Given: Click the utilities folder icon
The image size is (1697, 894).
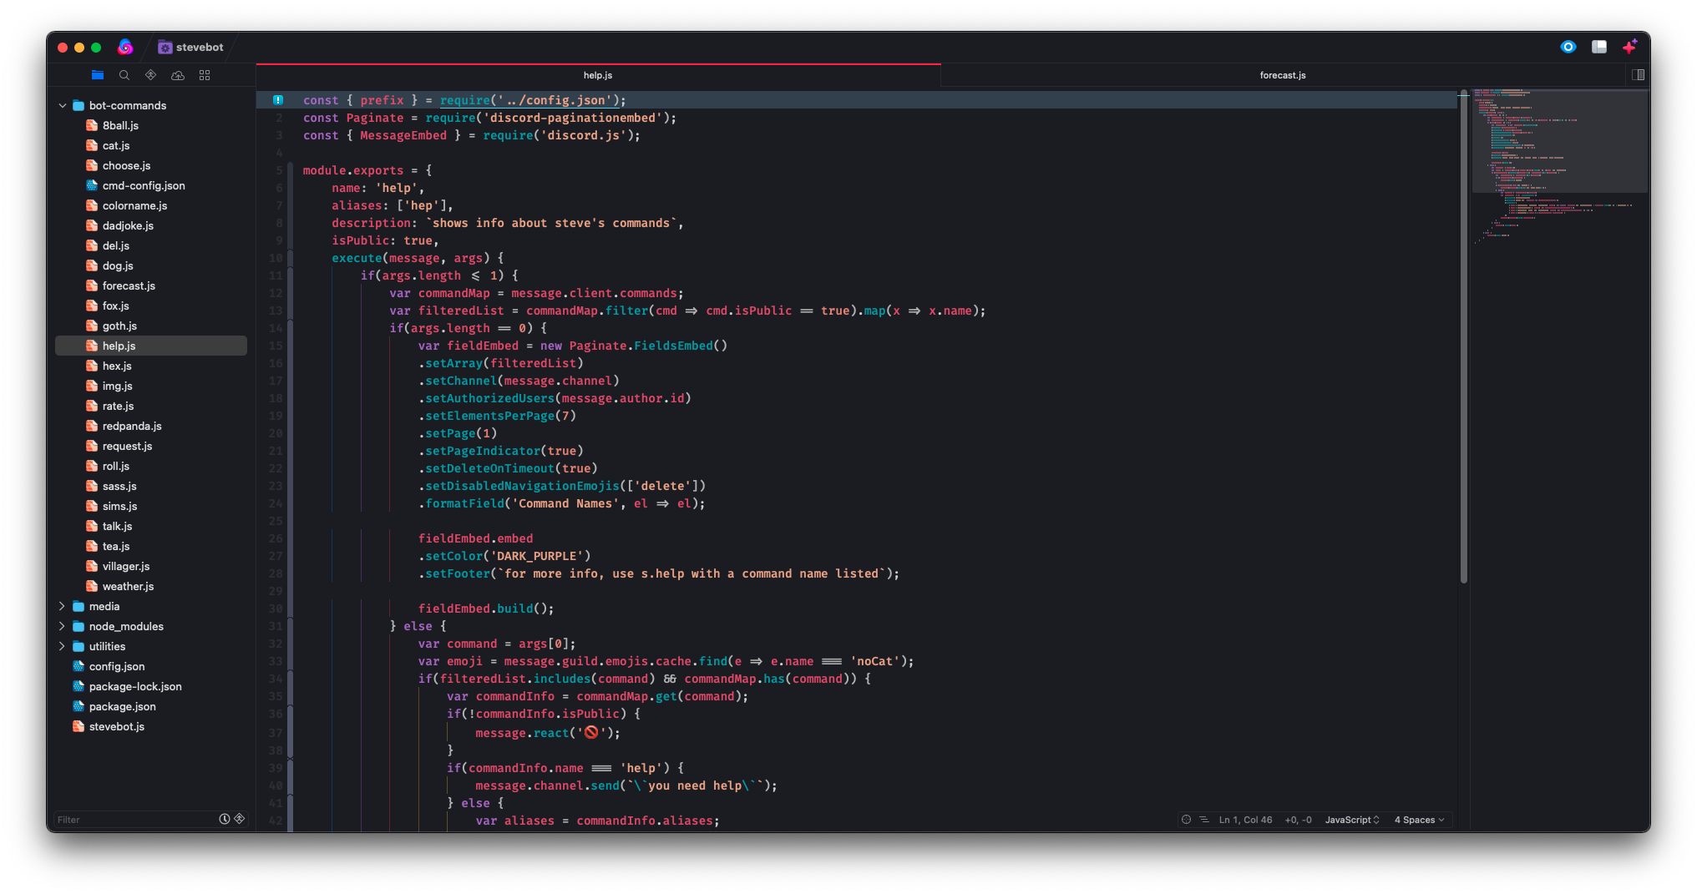Looking at the screenshot, I should pos(79,646).
